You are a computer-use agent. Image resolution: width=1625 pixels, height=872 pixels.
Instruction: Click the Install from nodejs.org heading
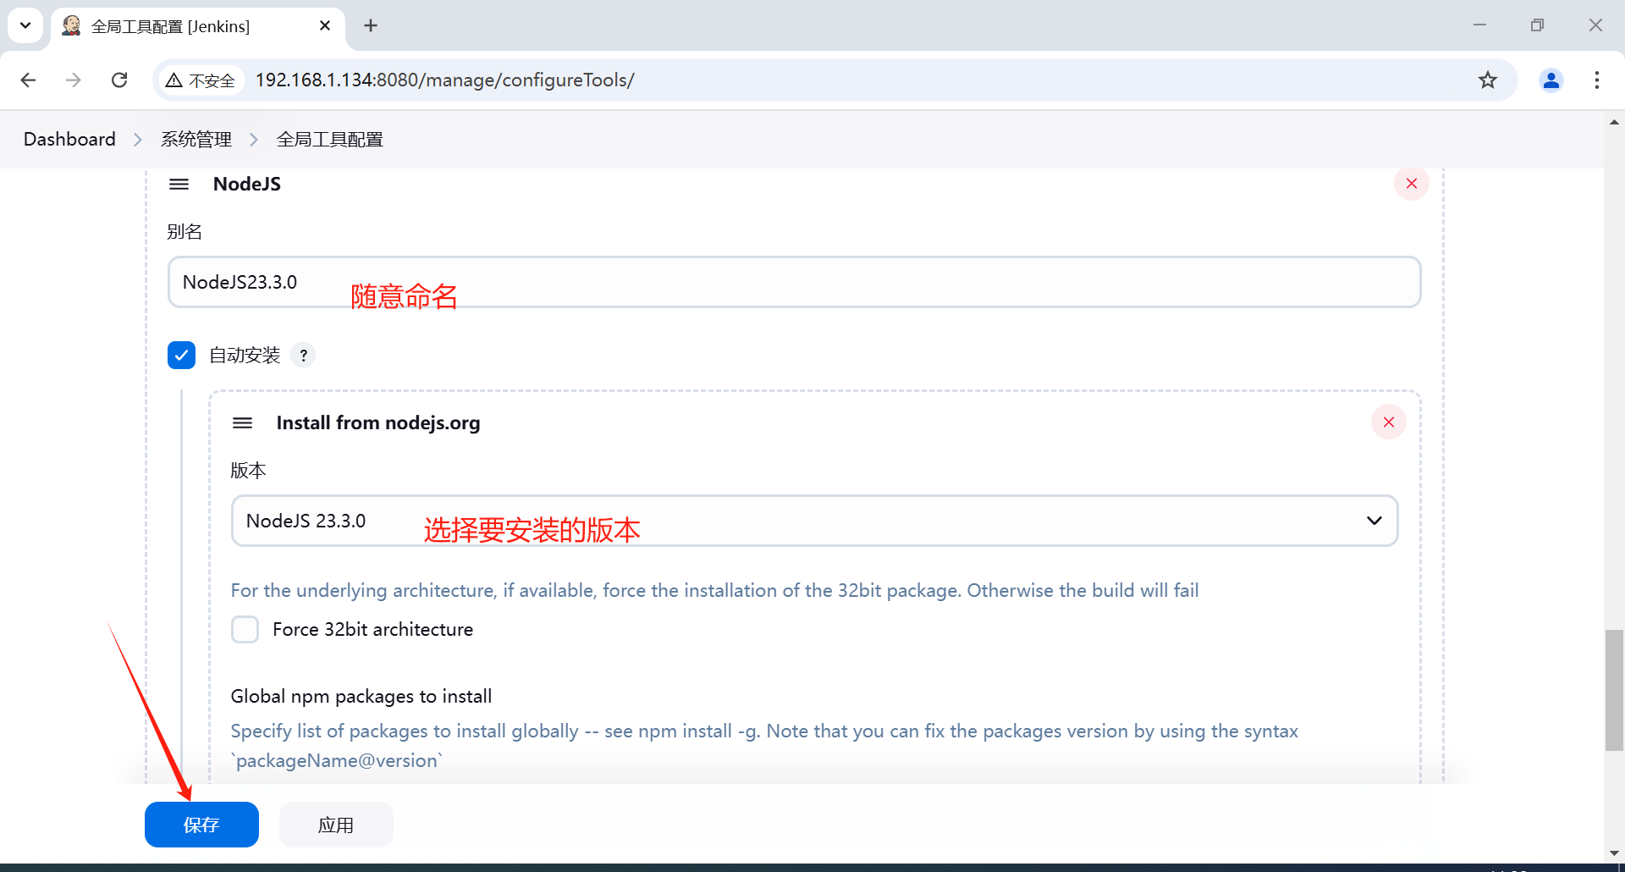pos(378,422)
